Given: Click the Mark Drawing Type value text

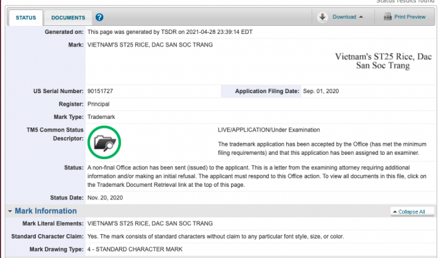Looking at the screenshot, I should [135, 249].
